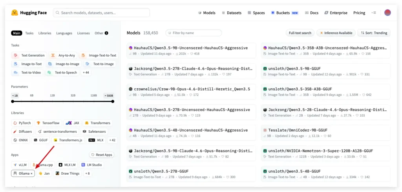This screenshot has height=192, width=402.
Task: Open the Docs navigation link
Action: (x=311, y=13)
